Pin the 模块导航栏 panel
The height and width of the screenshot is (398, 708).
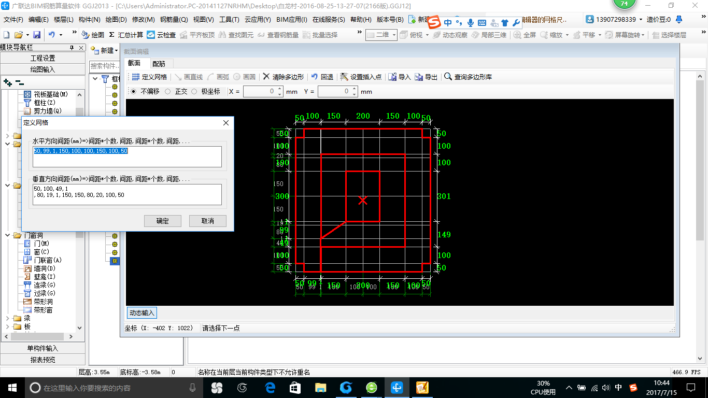click(x=72, y=47)
